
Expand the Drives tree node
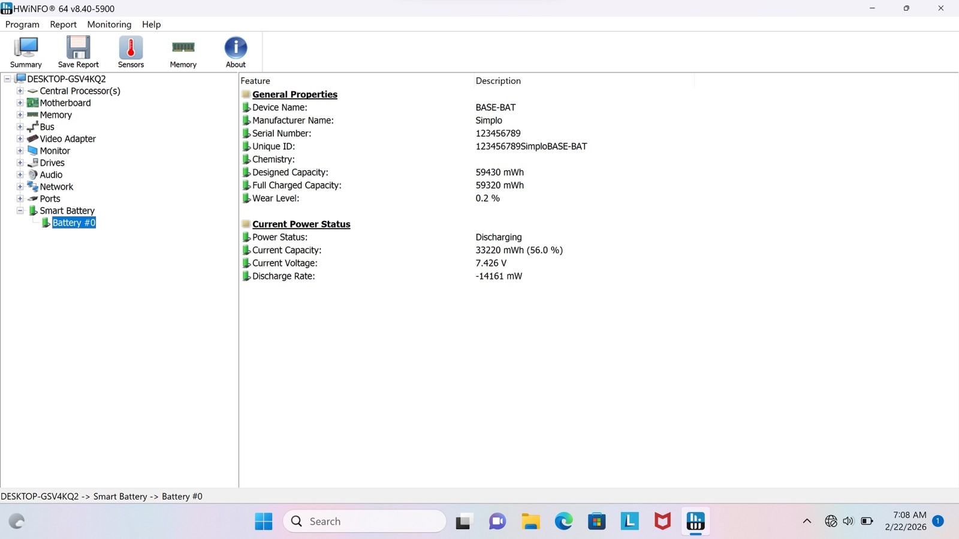(x=20, y=163)
